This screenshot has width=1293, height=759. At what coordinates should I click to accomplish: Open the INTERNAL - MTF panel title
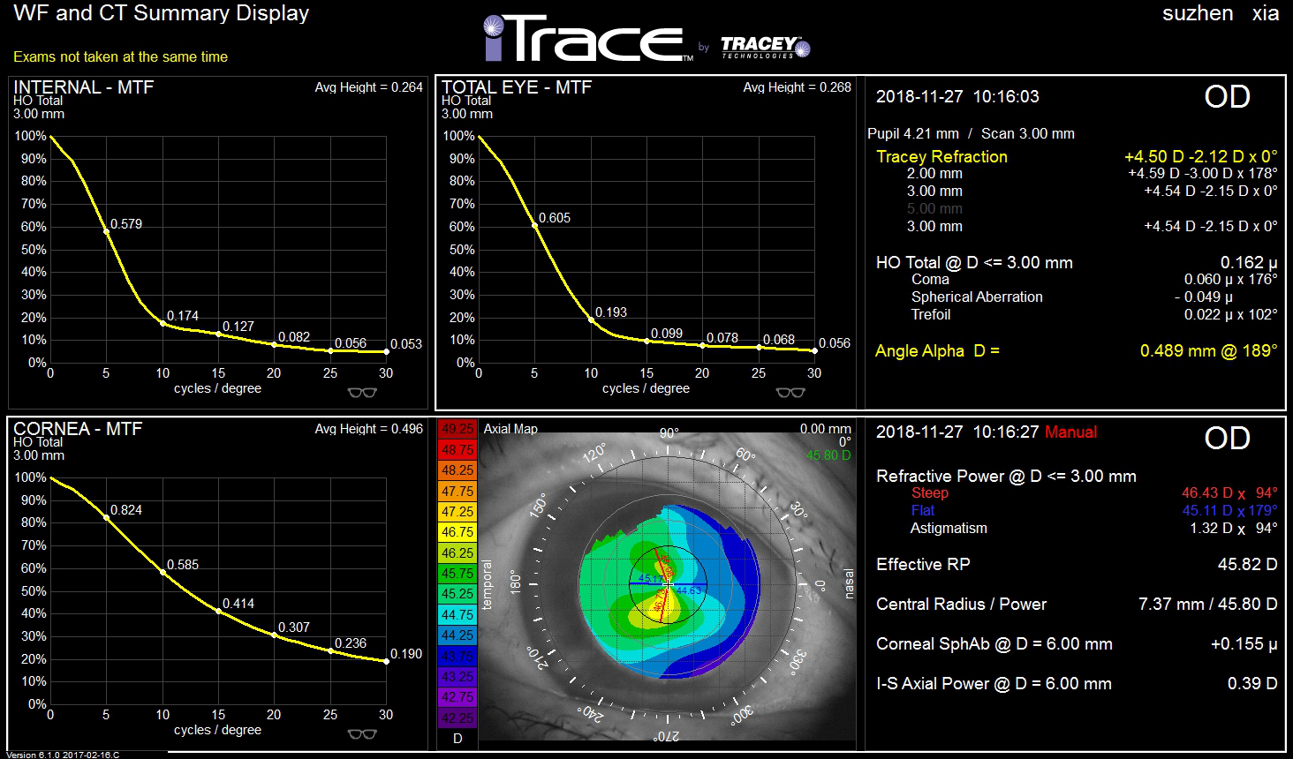coord(83,87)
